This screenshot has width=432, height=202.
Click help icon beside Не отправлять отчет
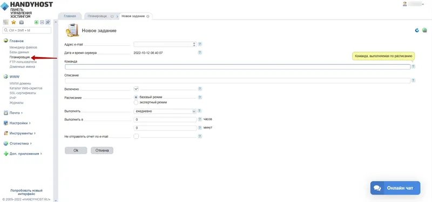[x=200, y=136]
